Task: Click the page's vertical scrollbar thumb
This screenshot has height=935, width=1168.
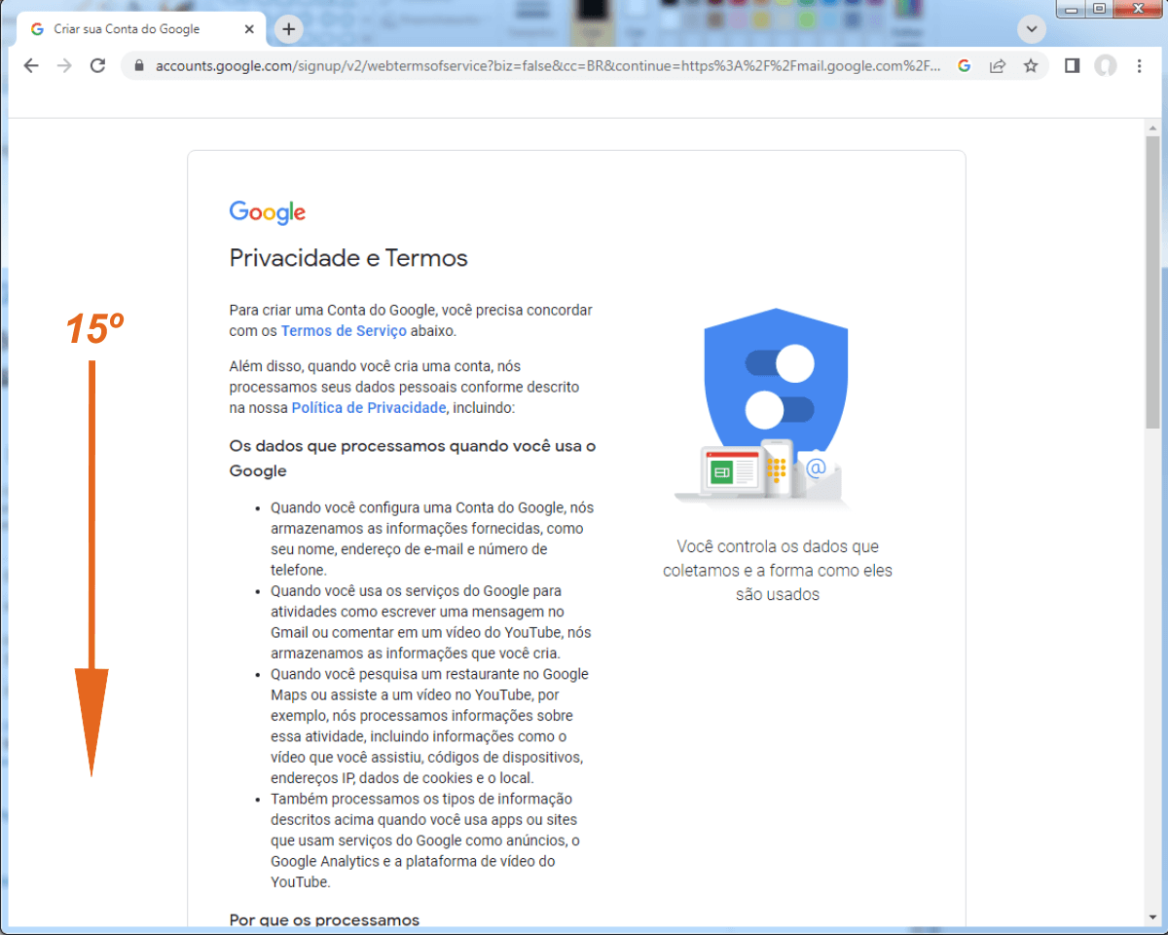Action: pos(1152,282)
